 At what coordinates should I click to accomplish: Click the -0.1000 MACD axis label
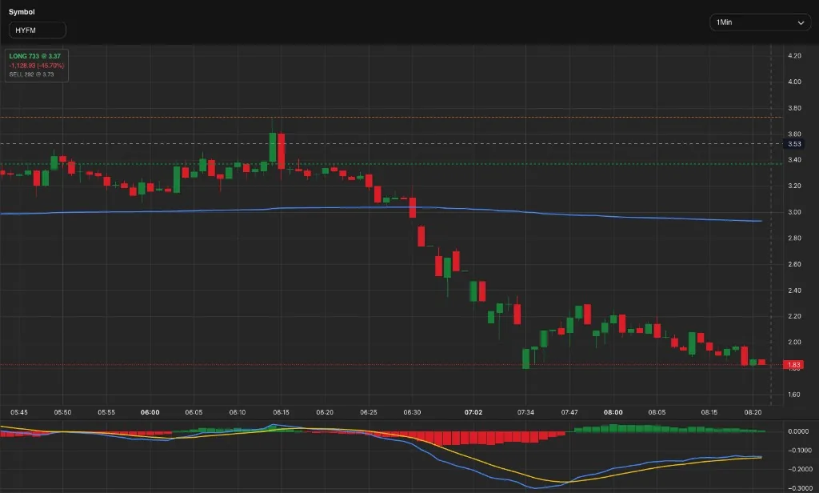[x=799, y=451]
